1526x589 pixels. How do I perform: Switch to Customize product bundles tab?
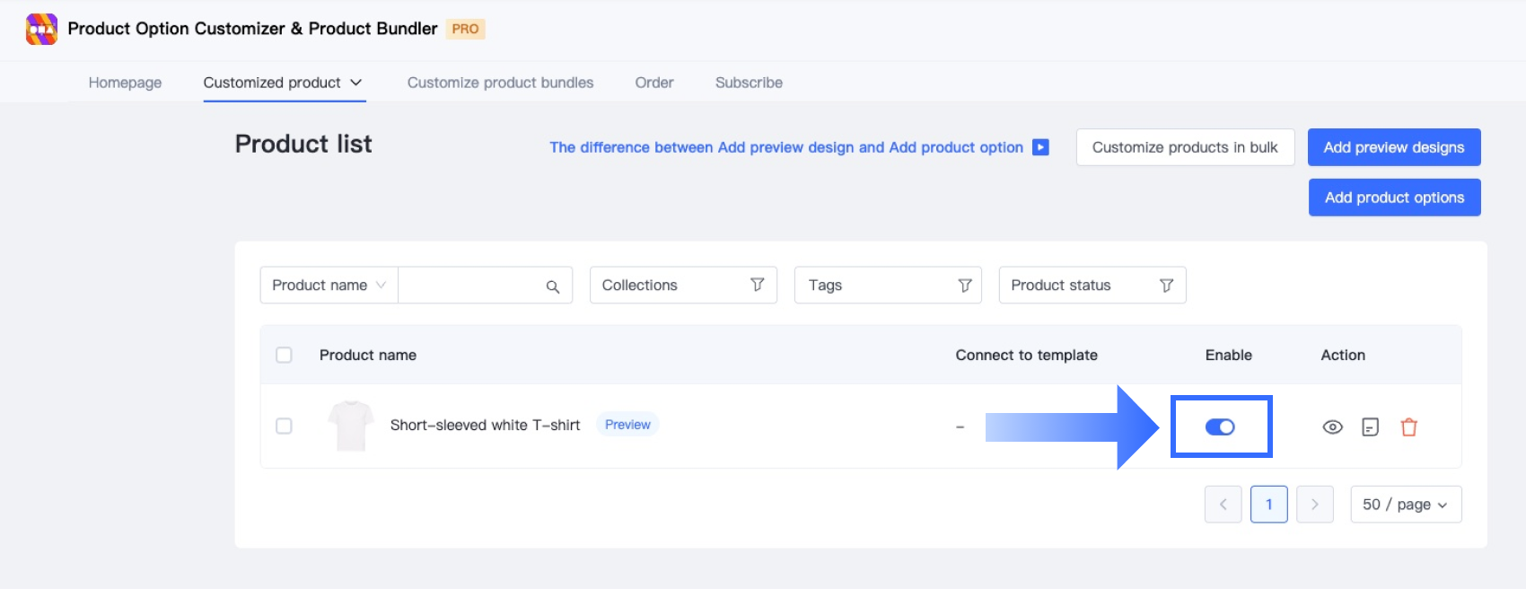[x=500, y=83]
